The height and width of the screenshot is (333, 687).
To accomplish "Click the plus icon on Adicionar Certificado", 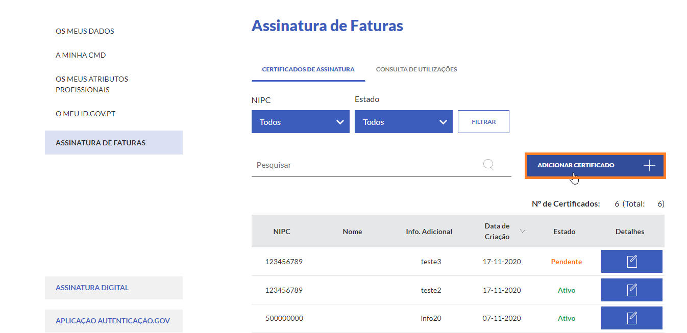I will [x=649, y=165].
